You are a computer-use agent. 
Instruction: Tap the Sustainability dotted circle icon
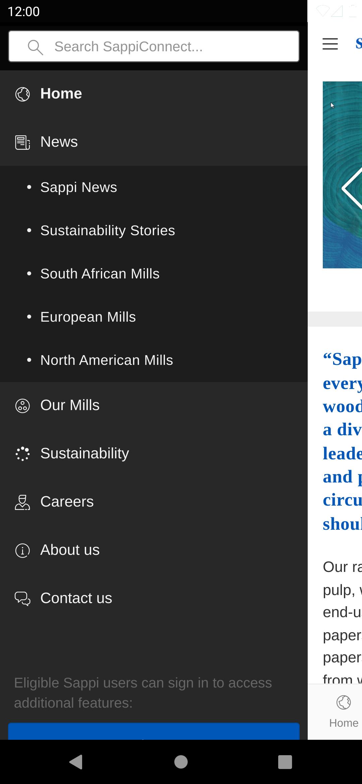pyautogui.click(x=22, y=454)
